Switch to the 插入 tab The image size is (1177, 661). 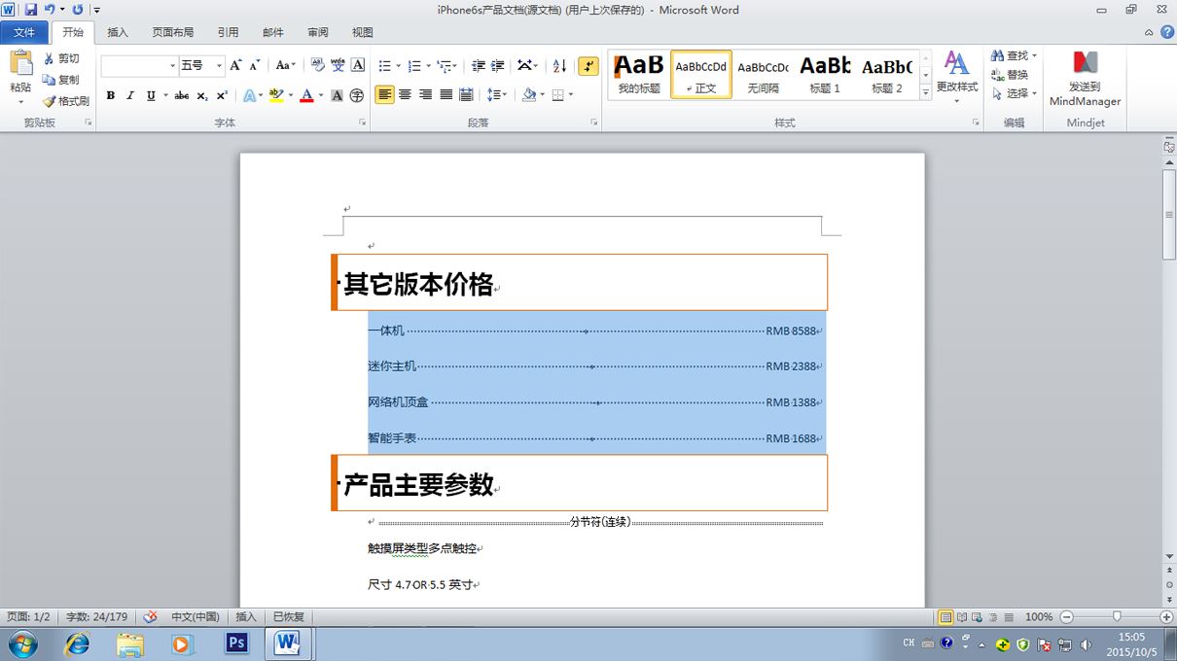pos(118,32)
